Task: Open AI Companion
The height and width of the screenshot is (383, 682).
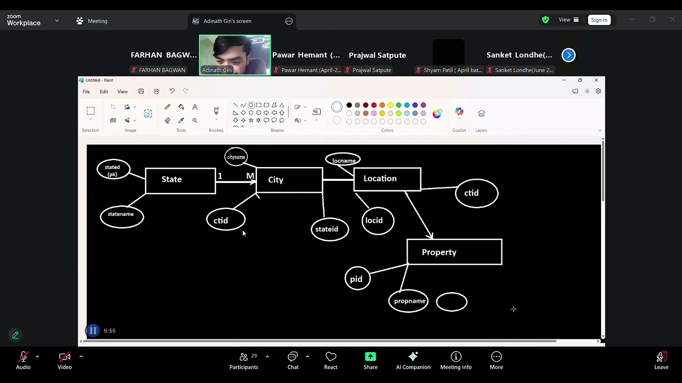Action: pos(413,360)
